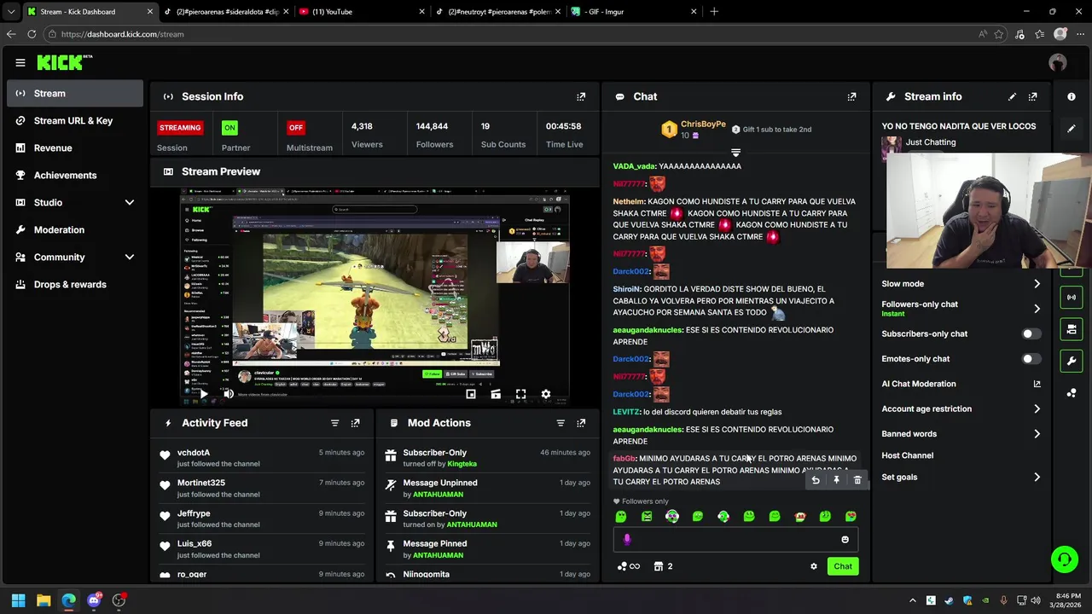Click the purple microphone icon in chat input
This screenshot has height=614, width=1092.
(x=627, y=539)
